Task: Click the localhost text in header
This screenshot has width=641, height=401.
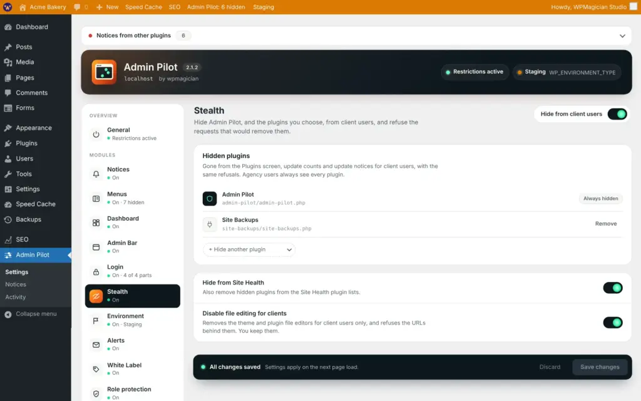Action: [138, 78]
